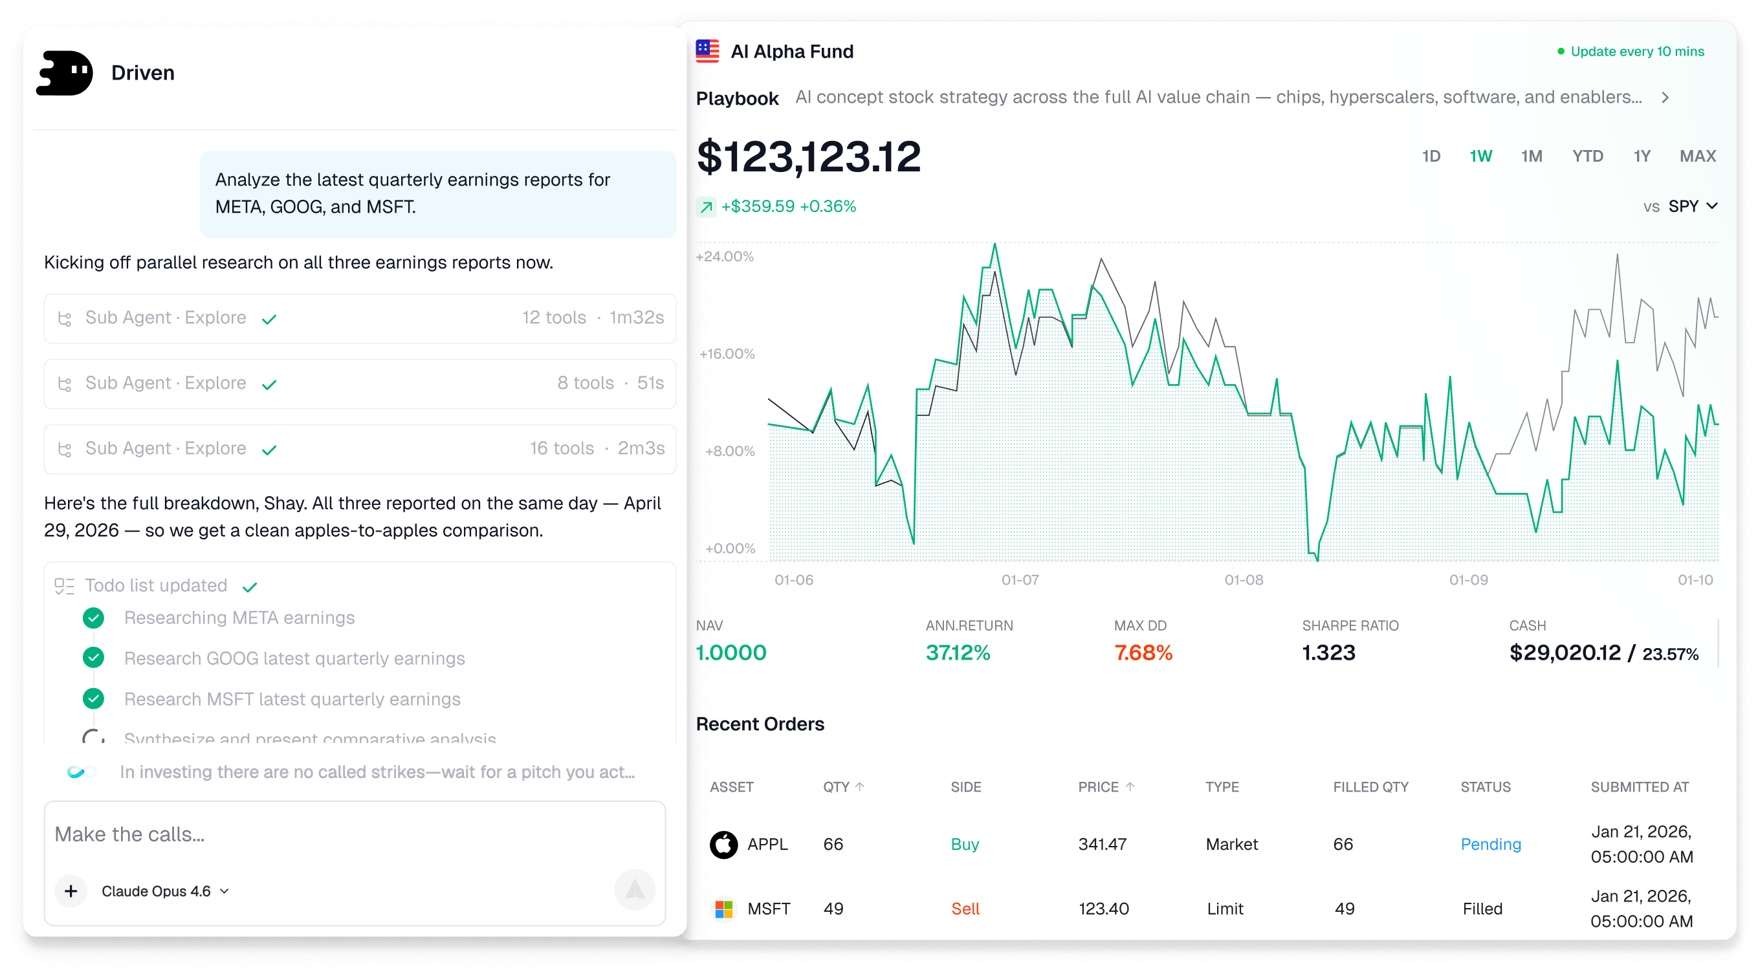Click the Driven logo icon
The image size is (1758, 974).
[64, 73]
